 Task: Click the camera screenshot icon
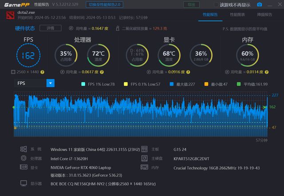[x=260, y=5]
